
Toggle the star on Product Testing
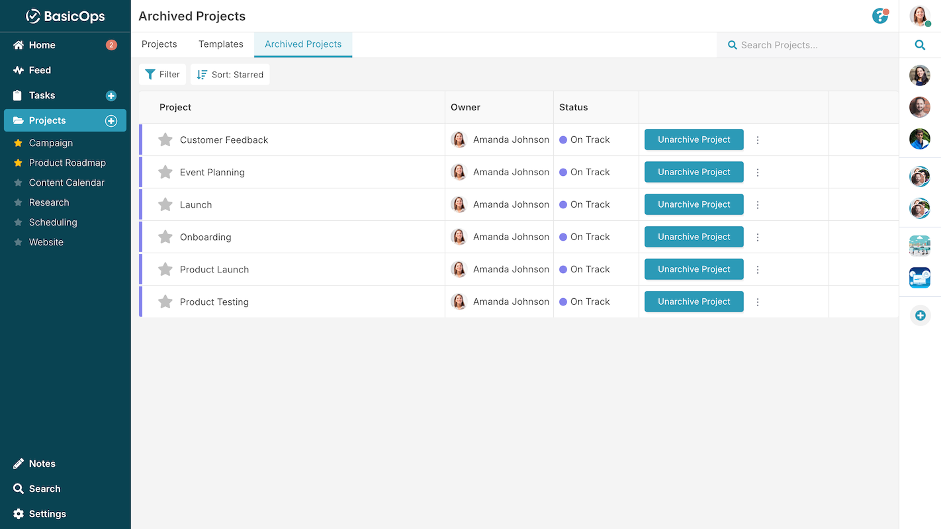[165, 302]
